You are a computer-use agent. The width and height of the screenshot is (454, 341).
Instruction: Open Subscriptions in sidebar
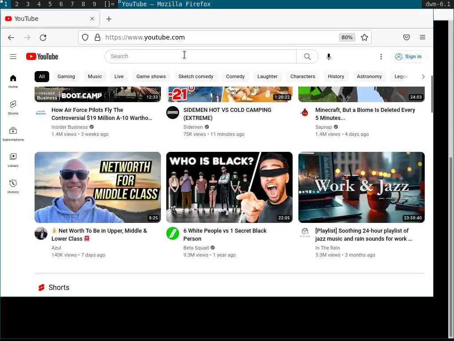click(13, 134)
